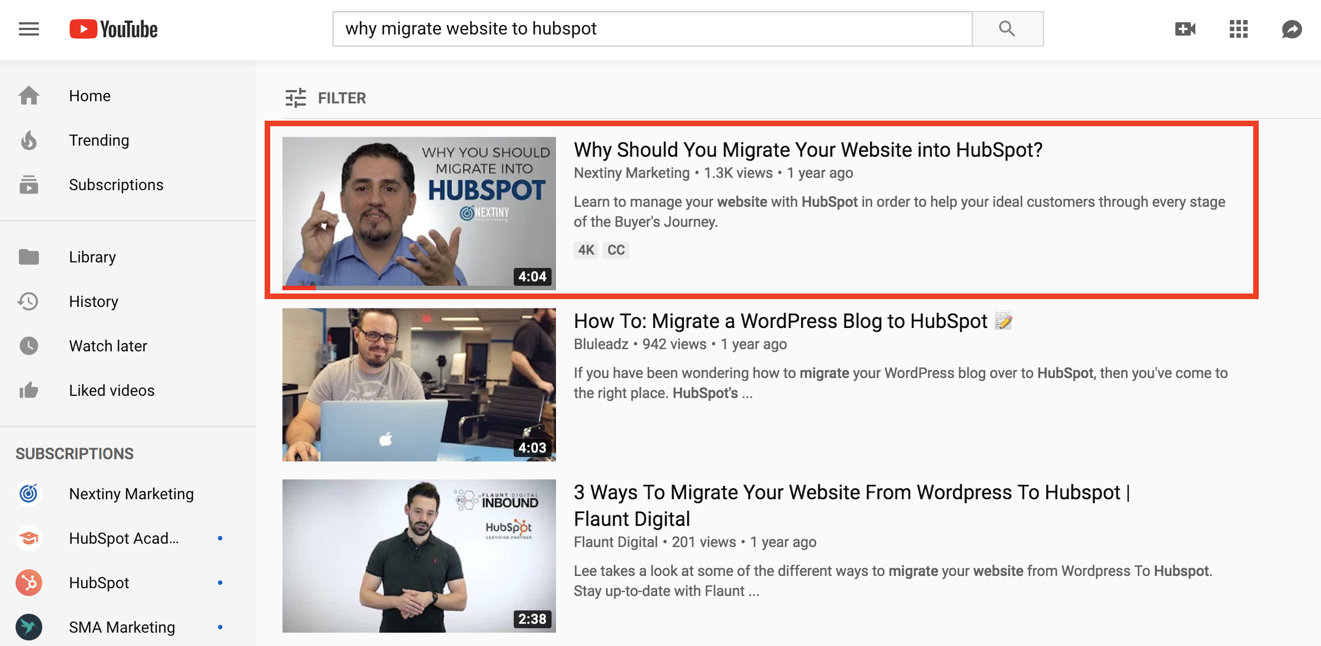Click the blue new-content dot beside SMA Marketing
The width and height of the screenshot is (1321, 646).
pos(220,627)
